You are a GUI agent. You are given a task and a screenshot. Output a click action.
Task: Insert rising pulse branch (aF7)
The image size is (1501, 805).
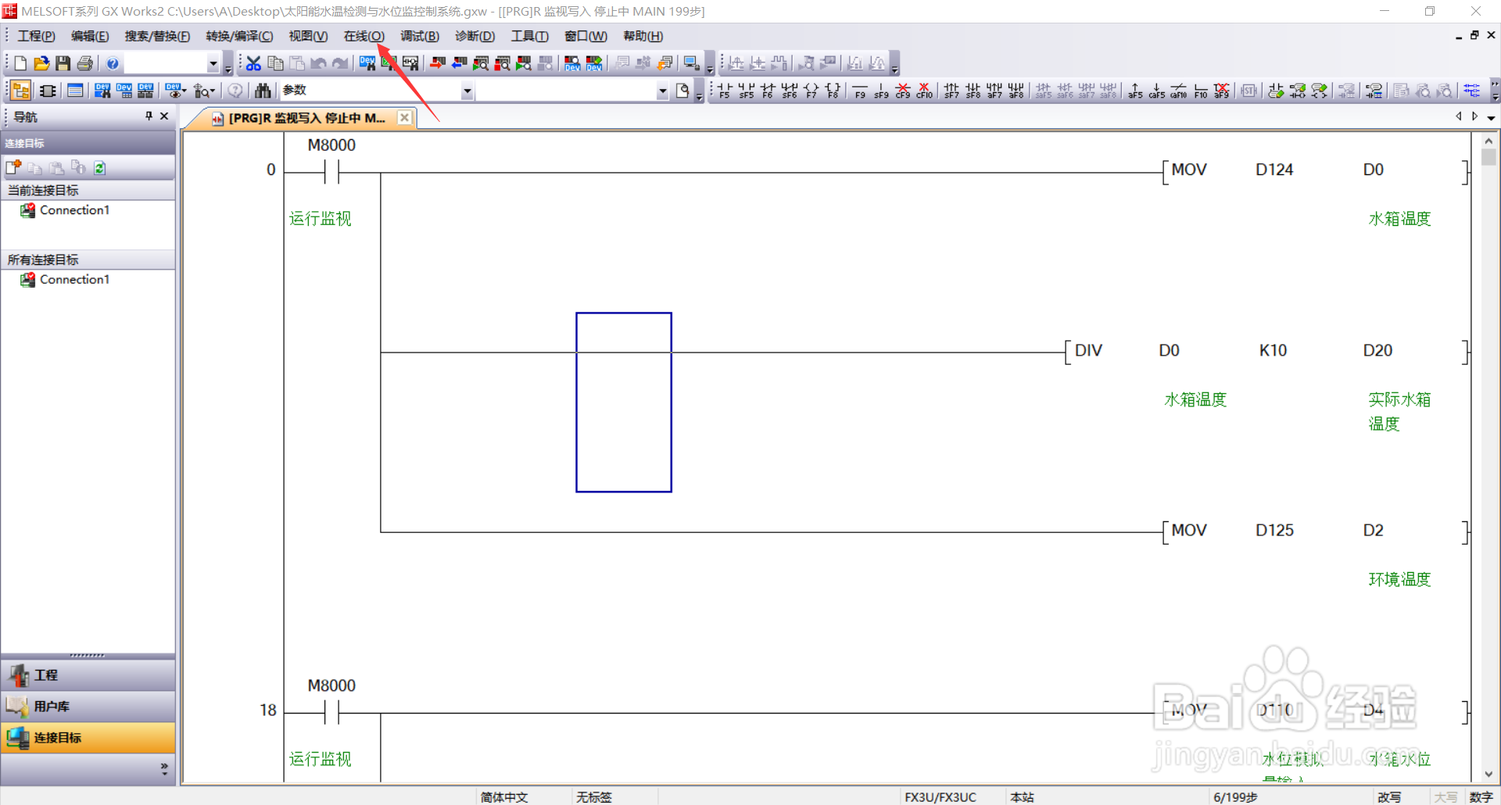[x=994, y=91]
